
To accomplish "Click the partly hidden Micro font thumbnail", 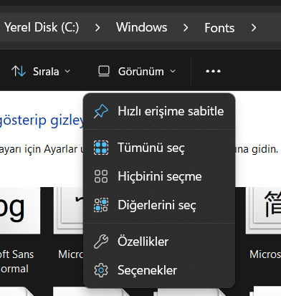I will (x=68, y=210).
